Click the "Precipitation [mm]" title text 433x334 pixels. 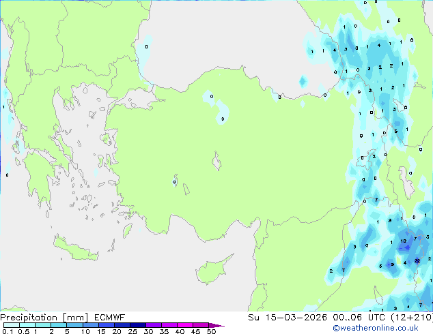(44, 318)
